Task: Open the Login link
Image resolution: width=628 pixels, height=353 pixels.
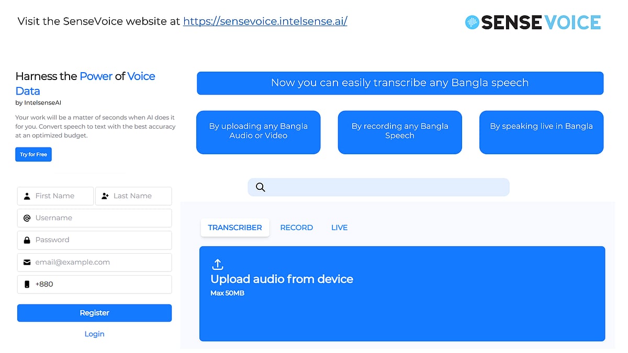Action: coord(94,334)
